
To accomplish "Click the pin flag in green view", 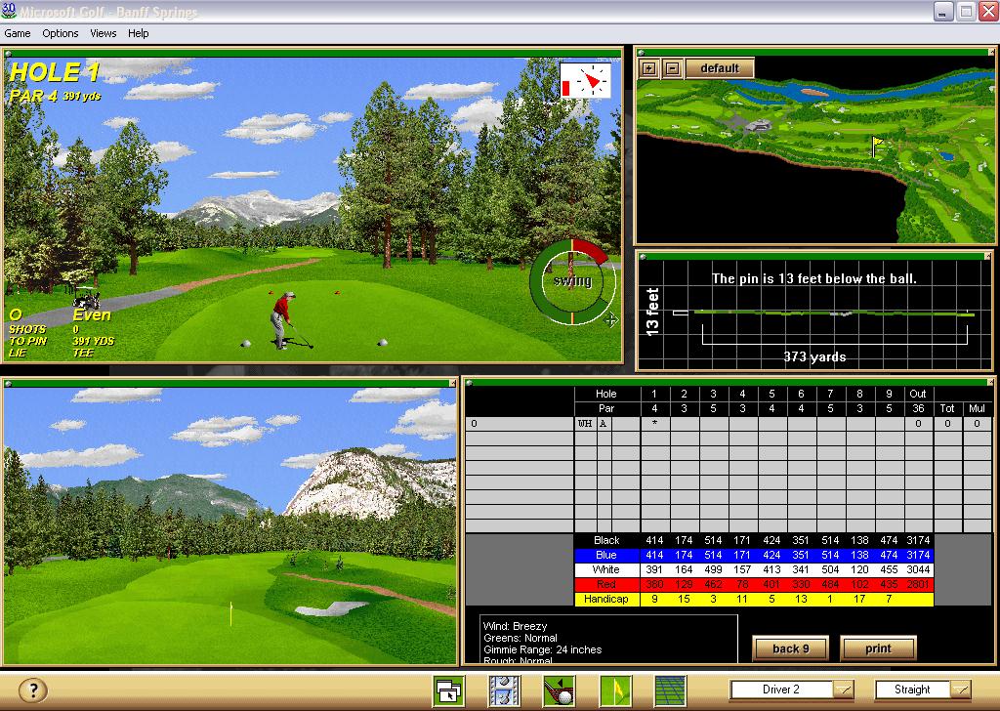I will (230, 613).
